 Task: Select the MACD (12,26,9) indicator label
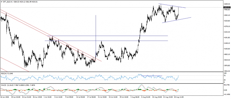tap(6, 85)
